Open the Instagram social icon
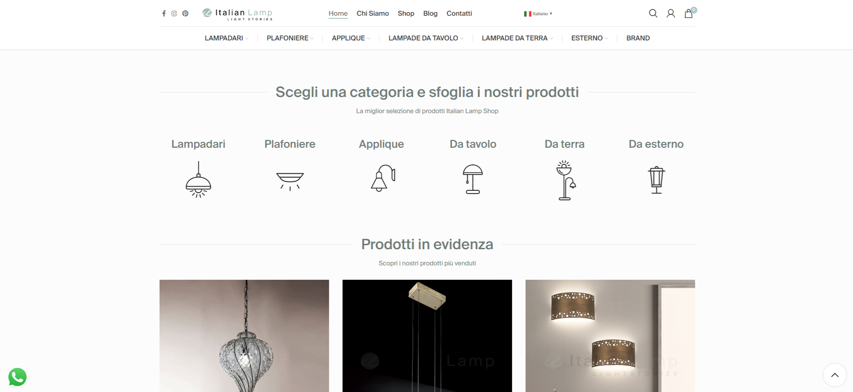 coord(174,13)
